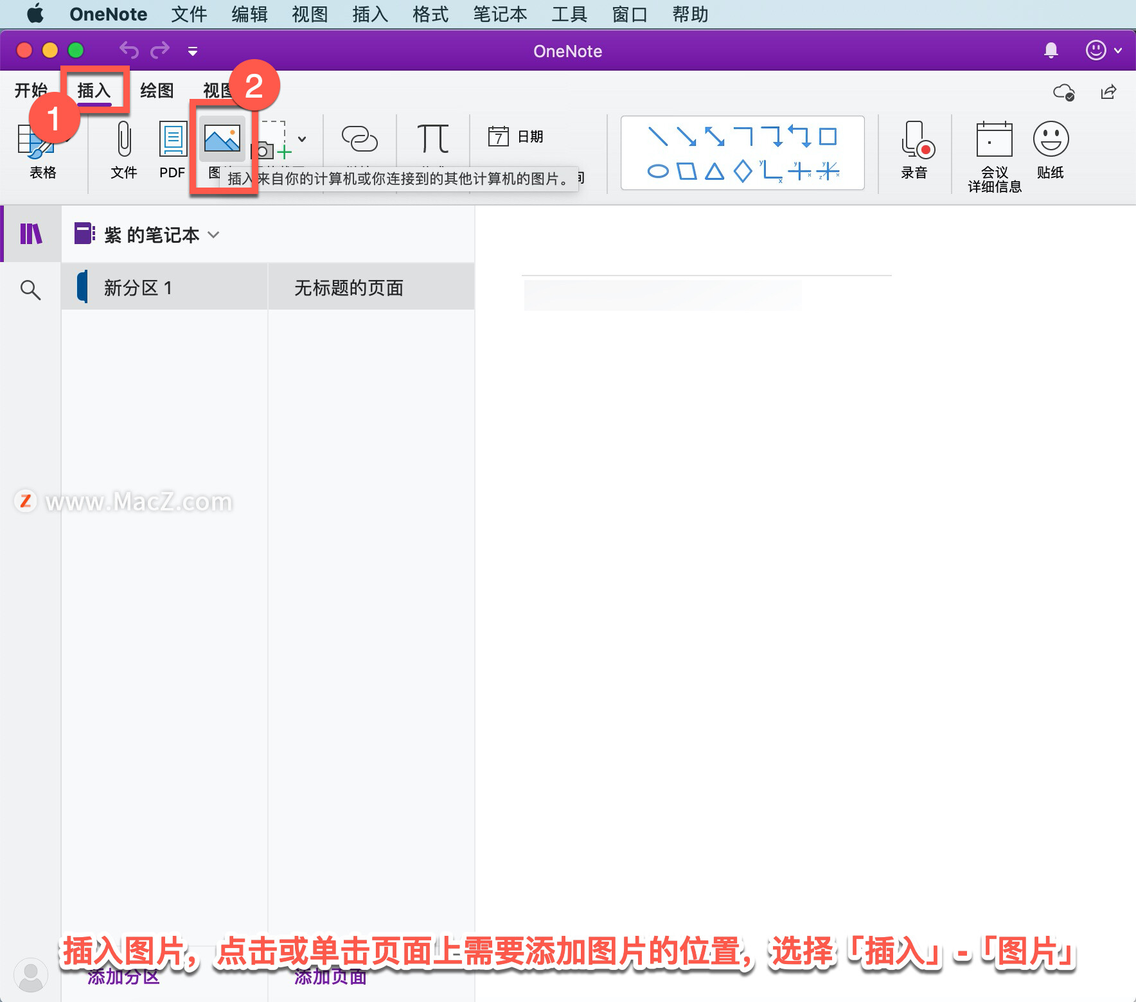This screenshot has width=1136, height=1002.
Task: Open the Apple menu
Action: (x=35, y=13)
